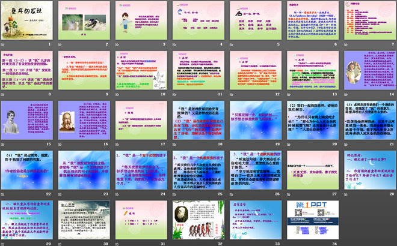The width and height of the screenshot is (397, 246).
Task: Click animation star icon under slide 3
Action: point(117,45)
